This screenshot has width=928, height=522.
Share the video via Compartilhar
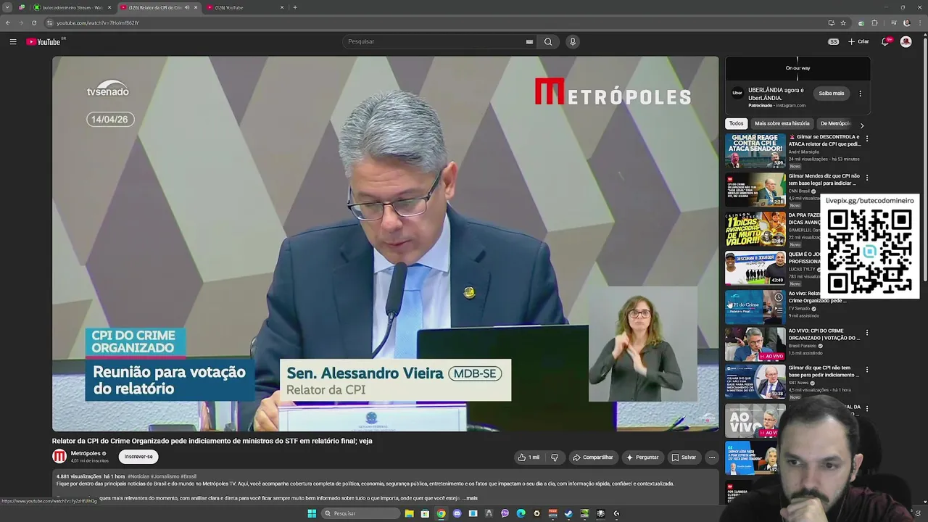click(593, 457)
